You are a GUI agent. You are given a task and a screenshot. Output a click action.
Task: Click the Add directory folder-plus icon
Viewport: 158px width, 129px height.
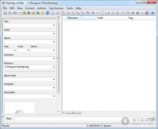point(28,13)
